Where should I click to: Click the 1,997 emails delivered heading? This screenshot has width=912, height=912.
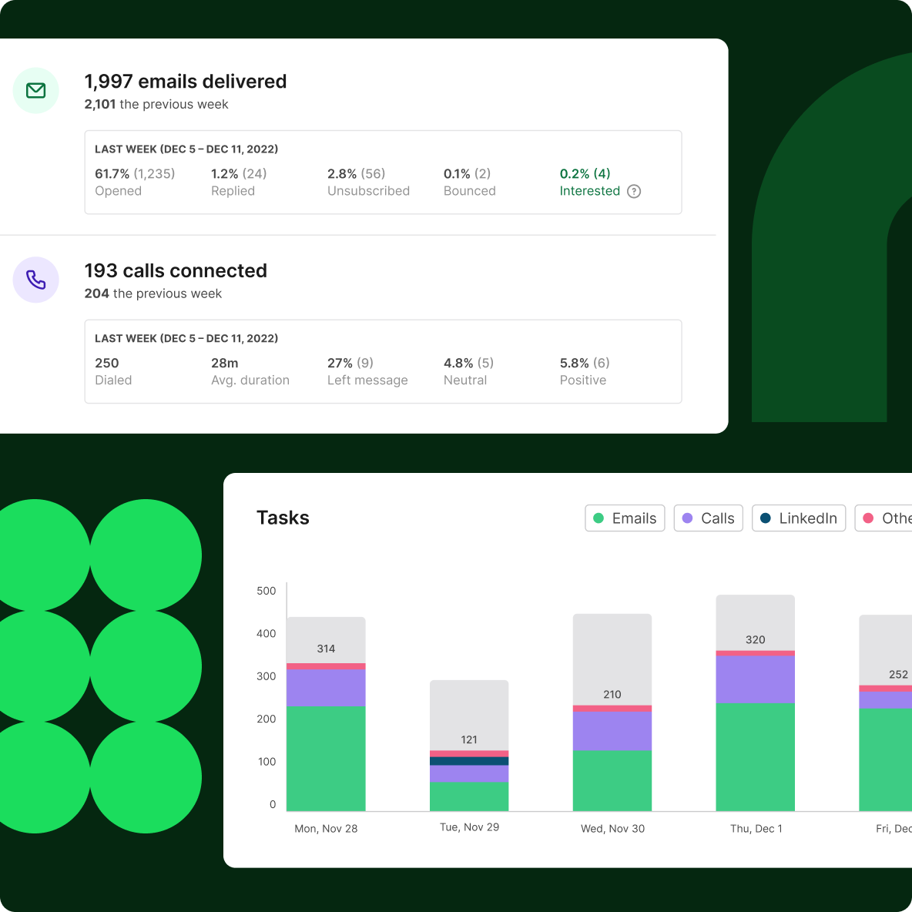click(186, 81)
